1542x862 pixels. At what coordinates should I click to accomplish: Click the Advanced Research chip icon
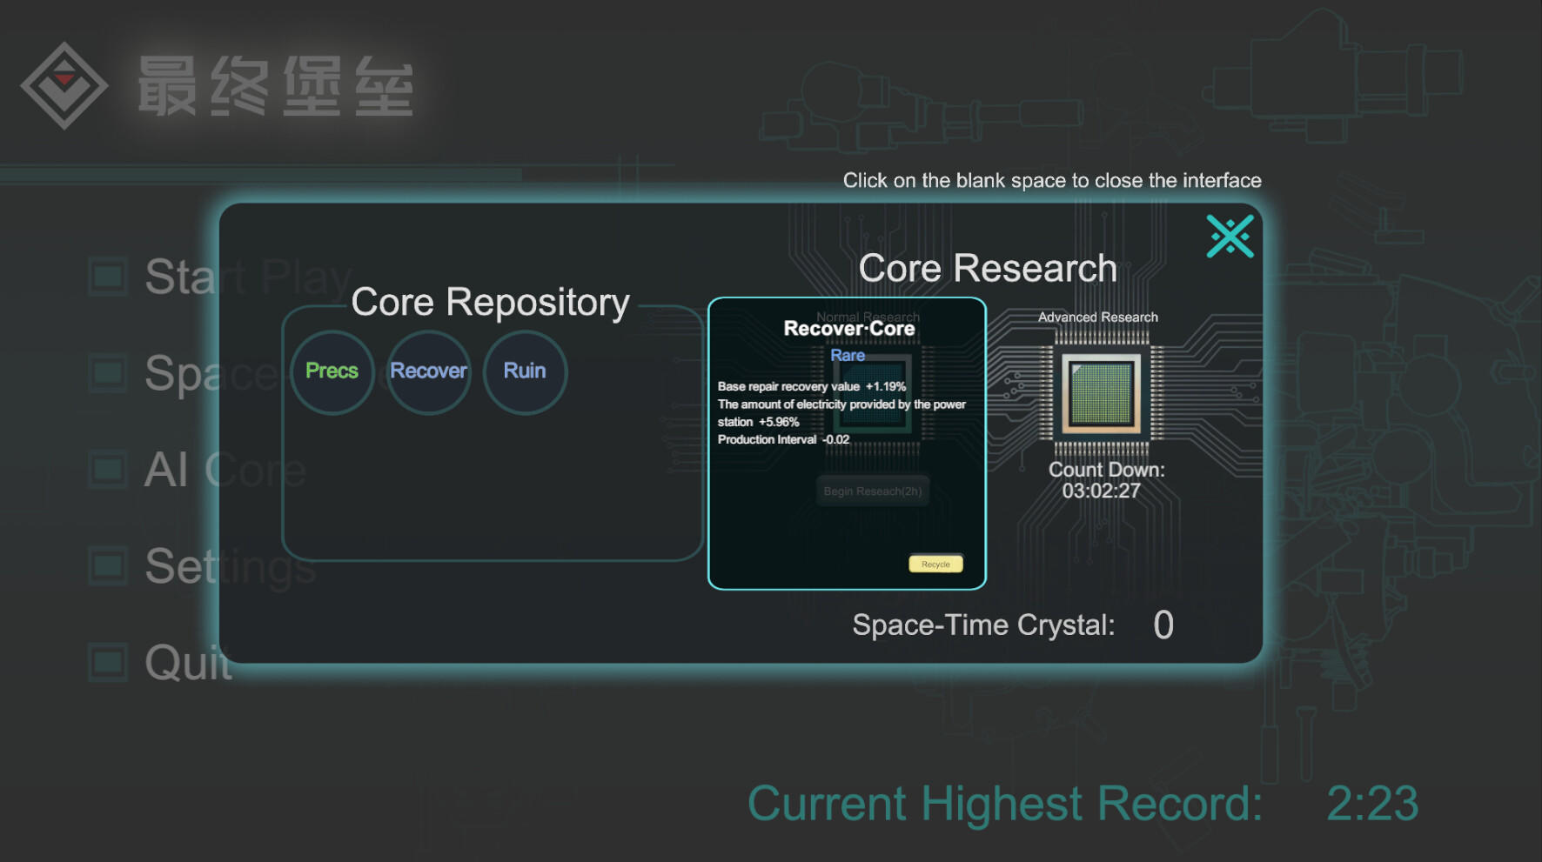pos(1100,393)
